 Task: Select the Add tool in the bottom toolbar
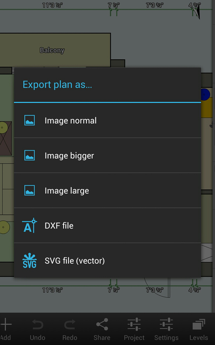click(x=6, y=329)
